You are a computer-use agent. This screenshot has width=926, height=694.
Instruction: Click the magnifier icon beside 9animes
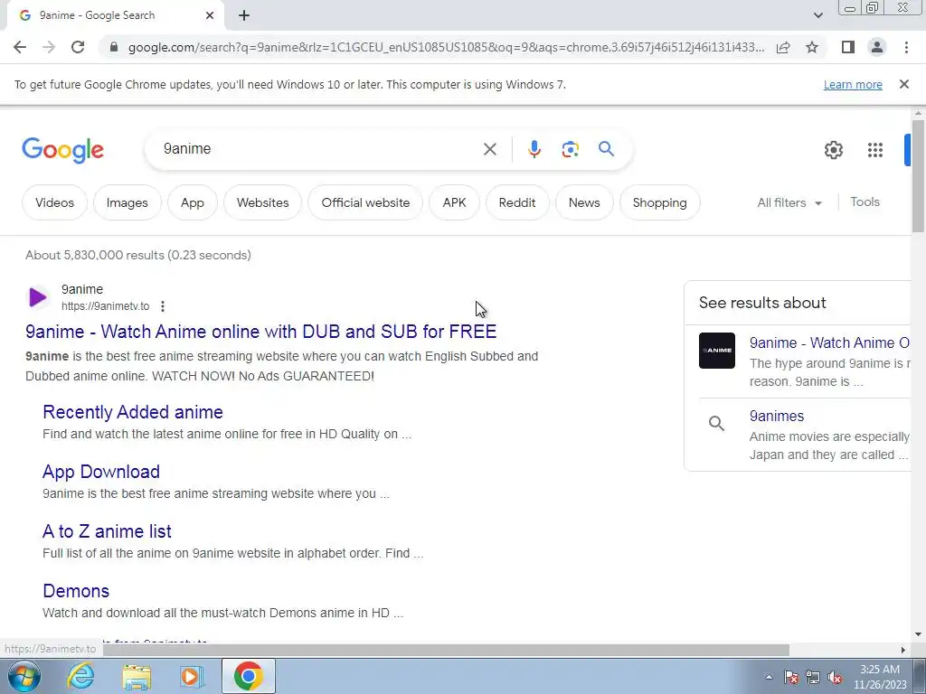(716, 423)
